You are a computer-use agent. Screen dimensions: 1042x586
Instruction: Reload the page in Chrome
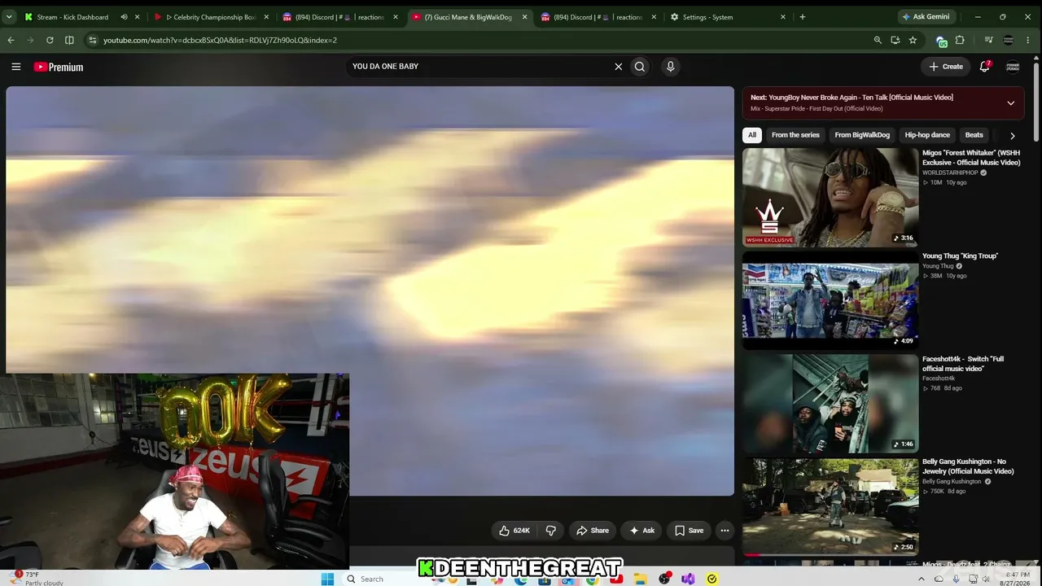pyautogui.click(x=50, y=40)
